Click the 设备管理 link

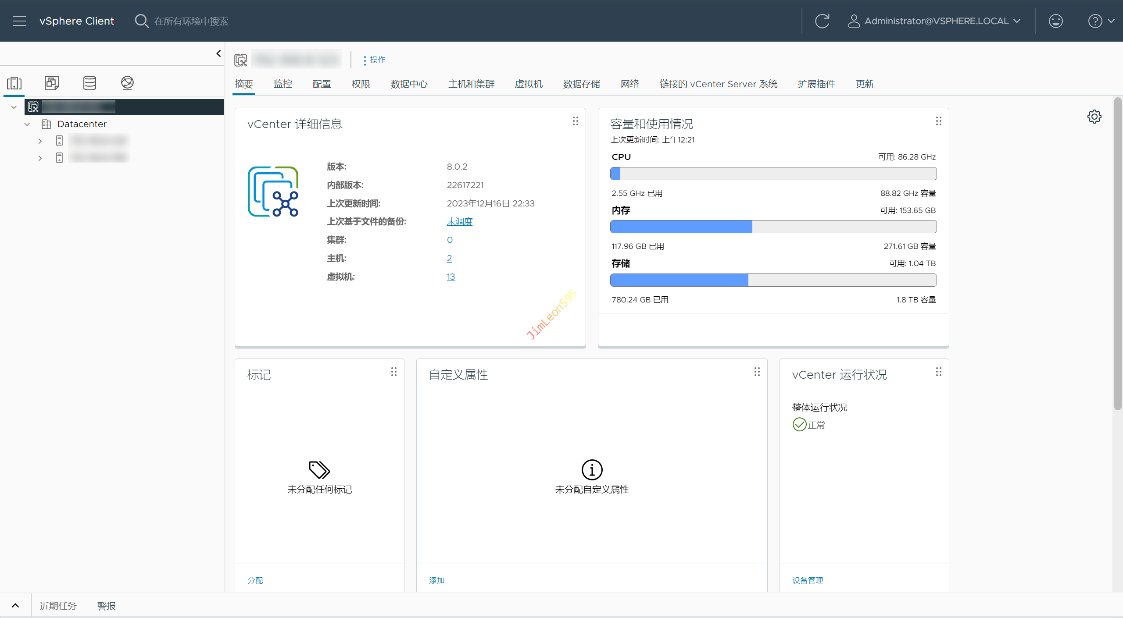tap(807, 580)
